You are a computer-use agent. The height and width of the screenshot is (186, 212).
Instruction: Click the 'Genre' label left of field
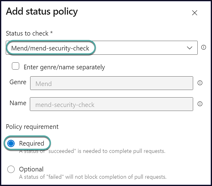[x=18, y=82]
